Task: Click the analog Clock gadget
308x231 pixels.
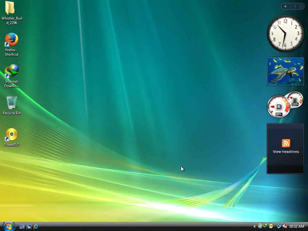Action: [x=285, y=34]
